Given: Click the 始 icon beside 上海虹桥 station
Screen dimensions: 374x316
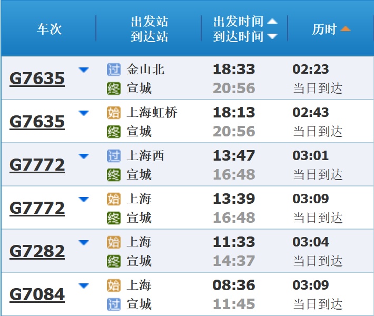Looking at the screenshot, I should (113, 113).
